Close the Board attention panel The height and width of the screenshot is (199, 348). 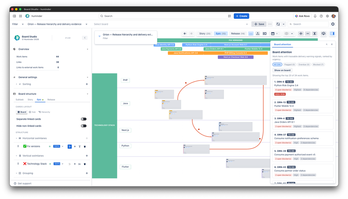click(332, 44)
